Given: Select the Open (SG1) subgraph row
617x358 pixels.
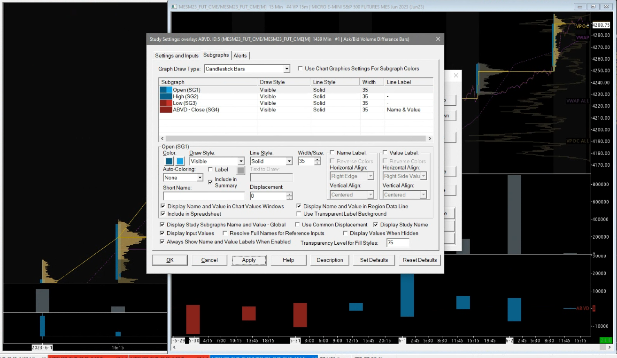Looking at the screenshot, I should (x=296, y=90).
